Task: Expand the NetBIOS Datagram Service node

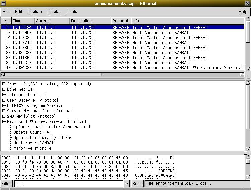Action: pos(4,106)
